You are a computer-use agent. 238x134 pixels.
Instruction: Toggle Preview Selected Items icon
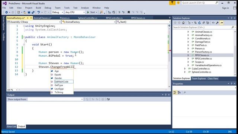[222, 23]
